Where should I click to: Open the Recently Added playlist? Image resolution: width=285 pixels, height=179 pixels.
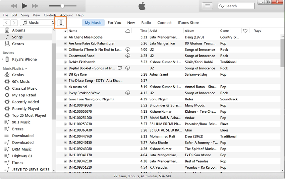26,102
